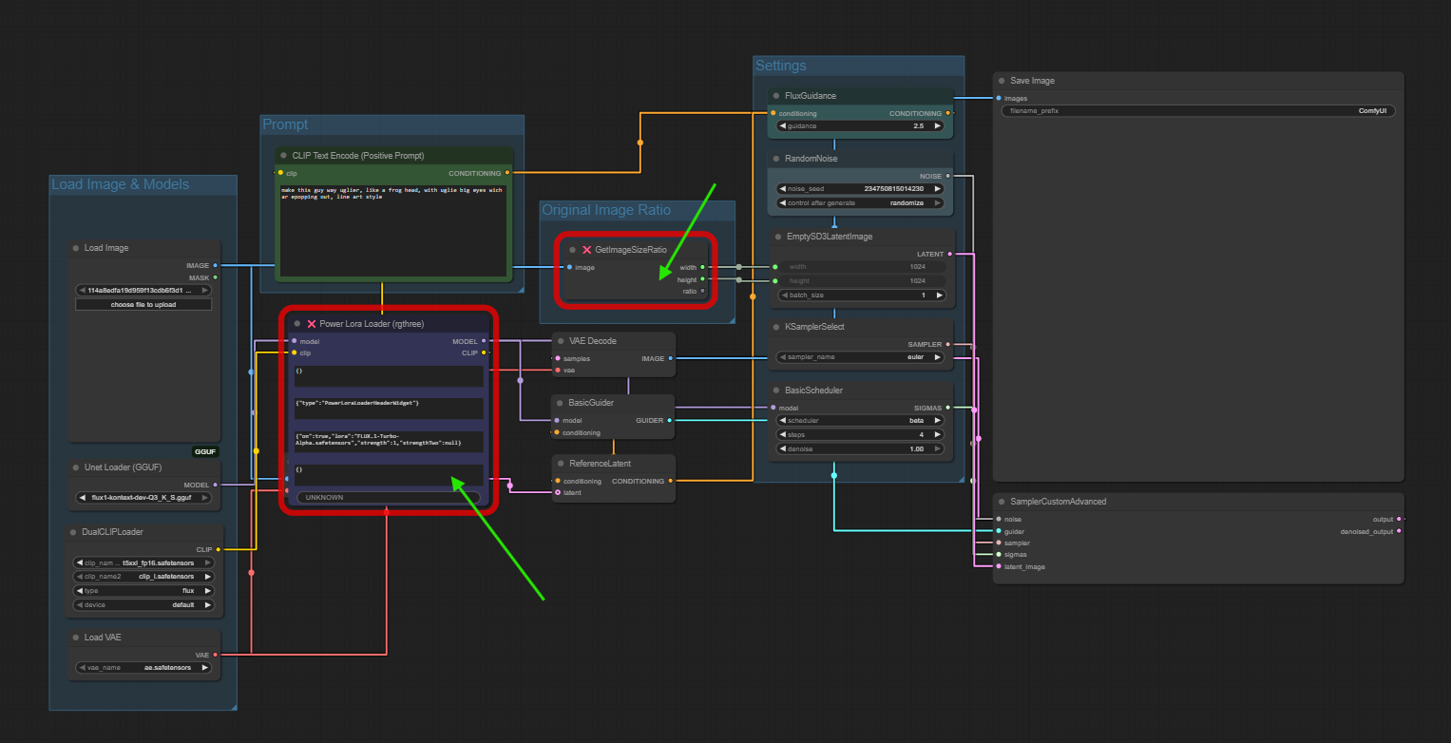Select the Prompt group title bar
Image resolution: width=1451 pixels, height=743 pixels.
(x=380, y=124)
